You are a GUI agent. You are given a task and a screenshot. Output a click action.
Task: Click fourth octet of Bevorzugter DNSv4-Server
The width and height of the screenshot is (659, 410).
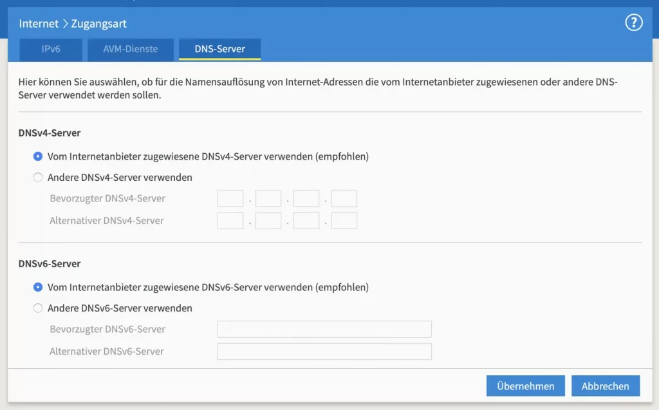click(x=344, y=199)
